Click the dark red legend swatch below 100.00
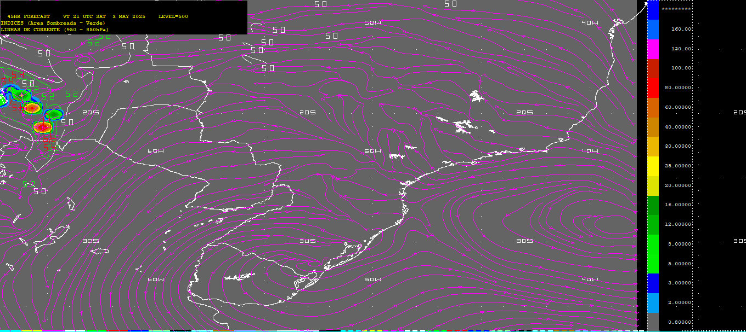Screen dimensions: 746x332 tap(653, 69)
